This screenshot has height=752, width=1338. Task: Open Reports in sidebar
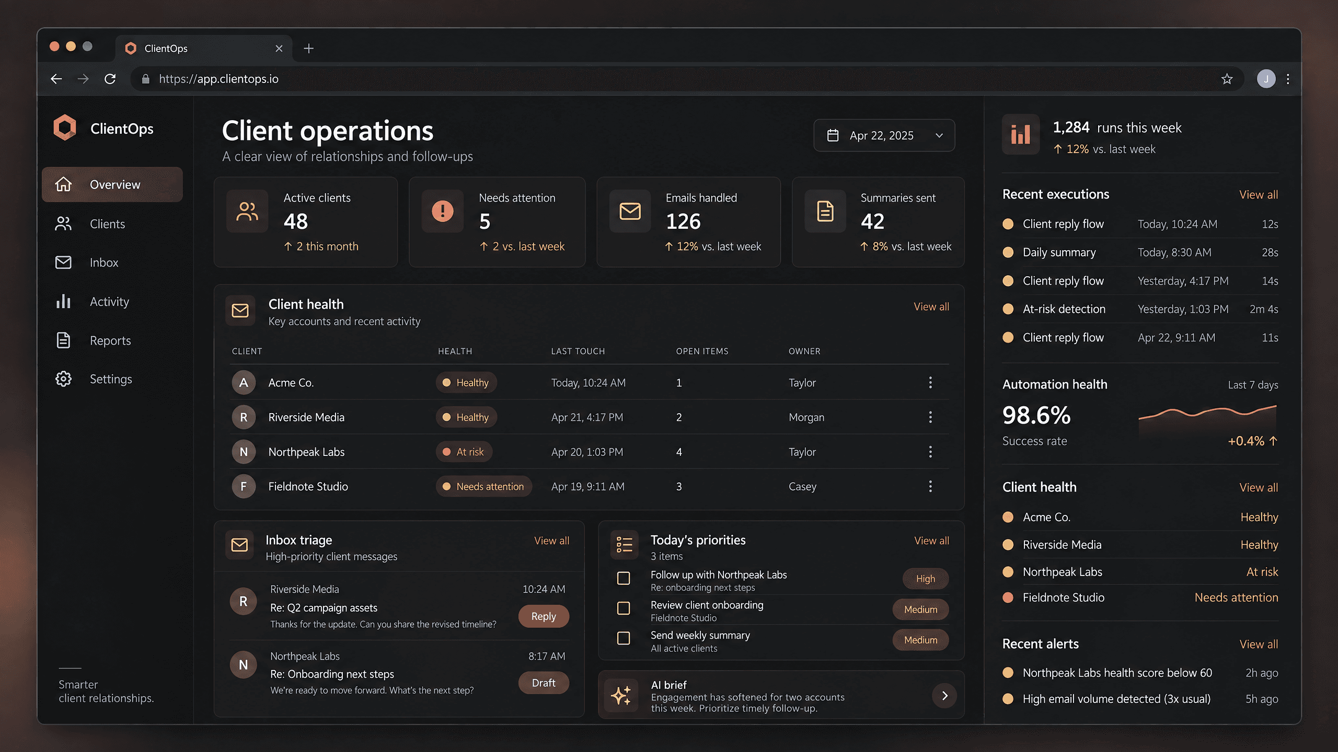pos(112,340)
